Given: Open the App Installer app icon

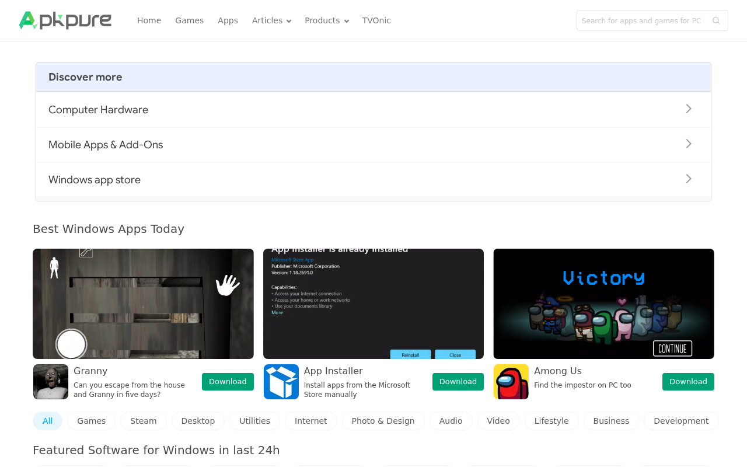Looking at the screenshot, I should (x=281, y=382).
